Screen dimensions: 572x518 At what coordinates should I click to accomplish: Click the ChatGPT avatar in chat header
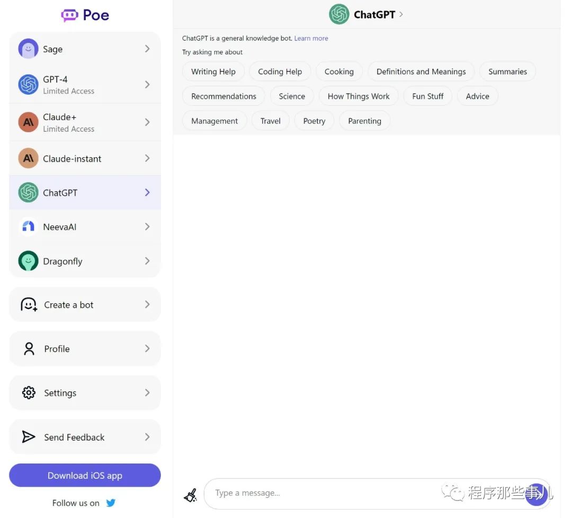tap(339, 14)
